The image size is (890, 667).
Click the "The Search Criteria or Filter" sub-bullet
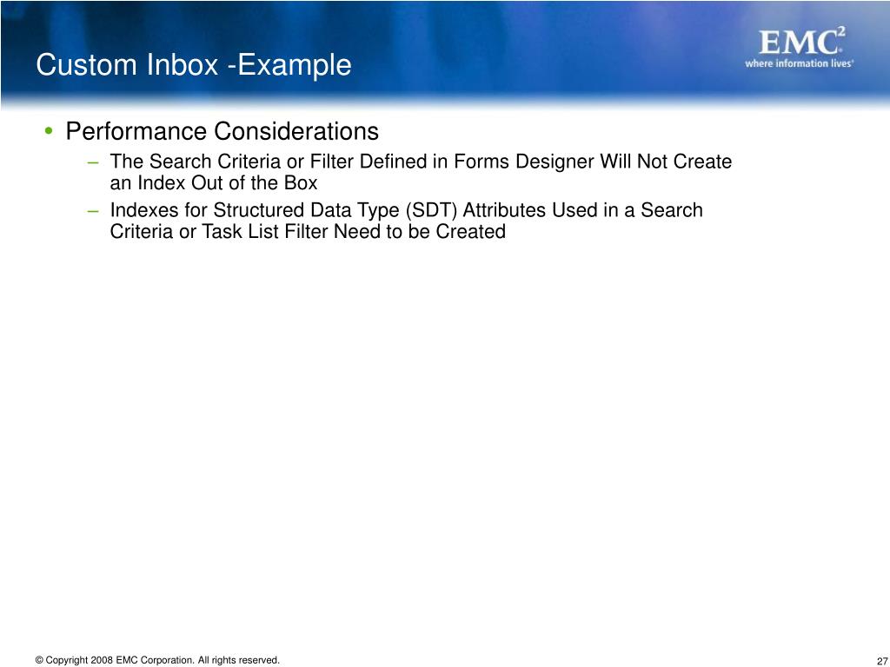421,172
